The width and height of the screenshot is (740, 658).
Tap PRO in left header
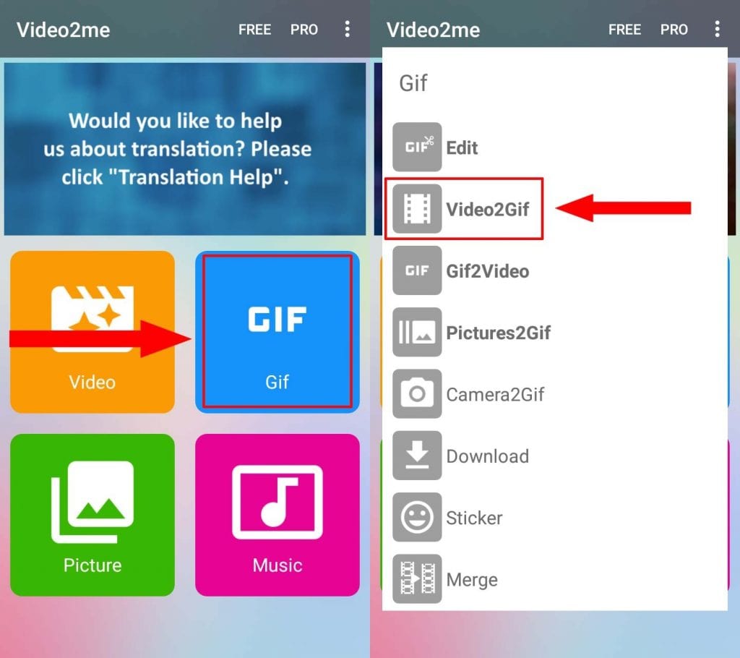[304, 30]
